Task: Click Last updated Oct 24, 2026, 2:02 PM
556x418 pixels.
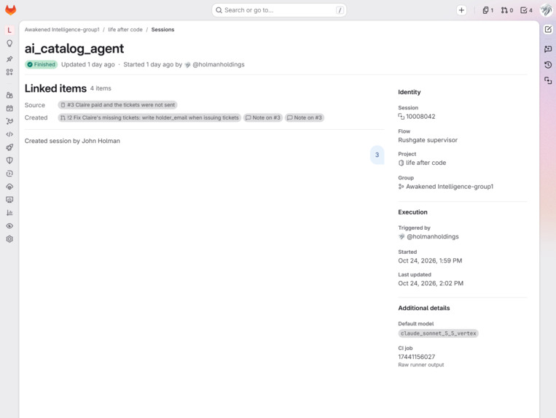Action: [431, 284]
